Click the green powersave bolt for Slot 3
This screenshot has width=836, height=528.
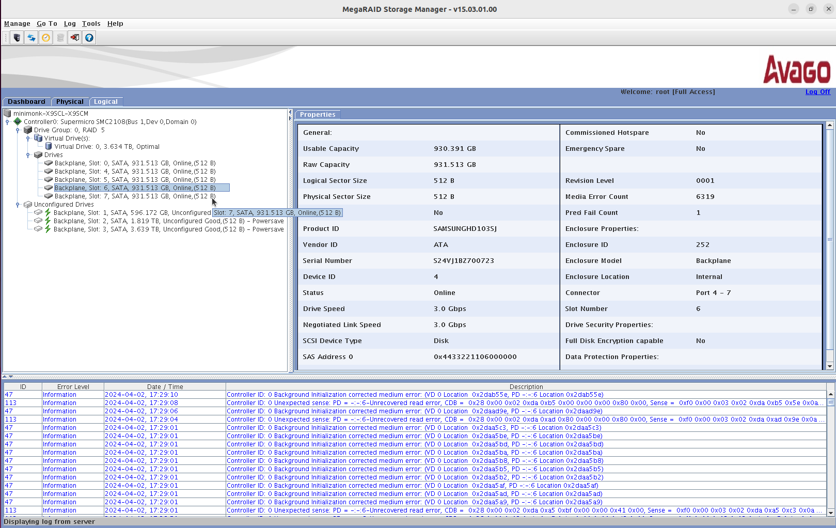(48, 229)
